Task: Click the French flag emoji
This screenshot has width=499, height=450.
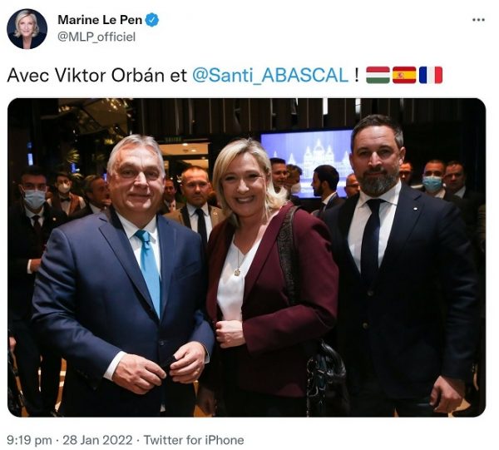Action: pos(431,75)
